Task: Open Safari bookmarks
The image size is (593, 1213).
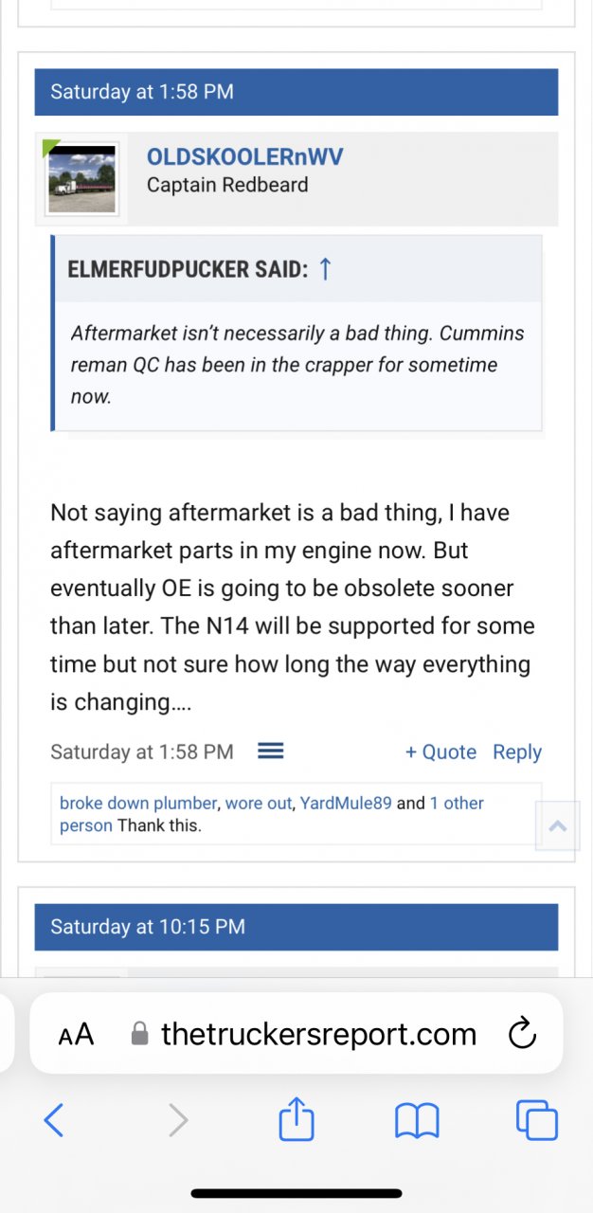Action: tap(417, 1121)
